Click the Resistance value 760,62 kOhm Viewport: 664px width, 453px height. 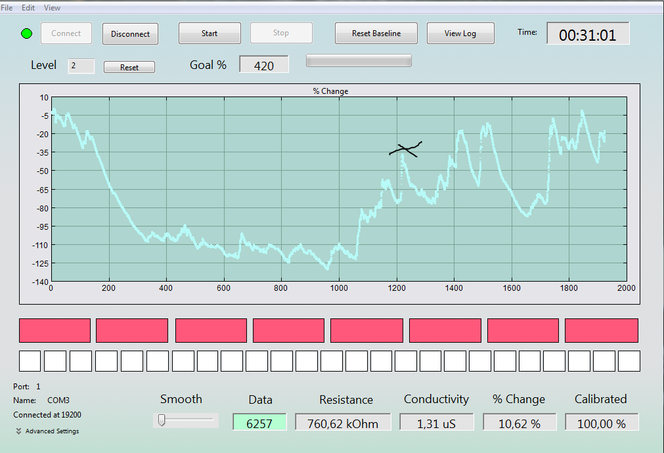pos(343,423)
